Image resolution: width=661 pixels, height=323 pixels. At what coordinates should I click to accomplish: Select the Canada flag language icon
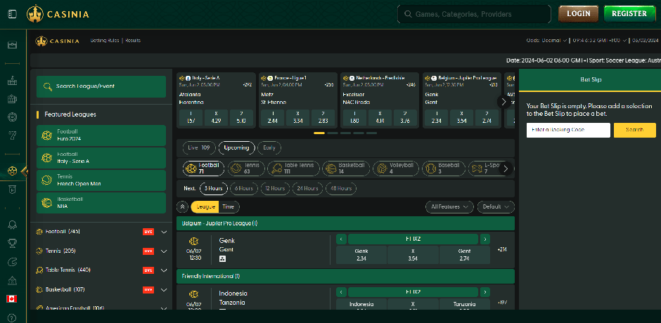(x=12, y=298)
